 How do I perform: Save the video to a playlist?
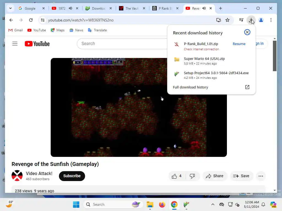(x=241, y=176)
